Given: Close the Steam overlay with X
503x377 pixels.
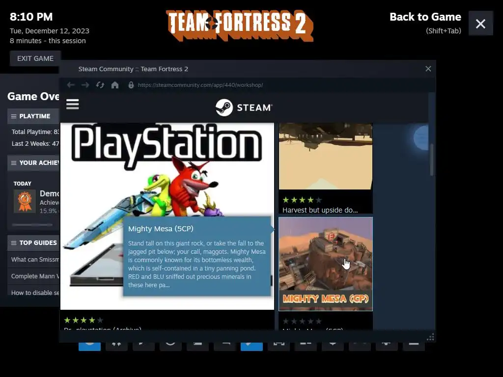Looking at the screenshot, I should (x=480, y=24).
